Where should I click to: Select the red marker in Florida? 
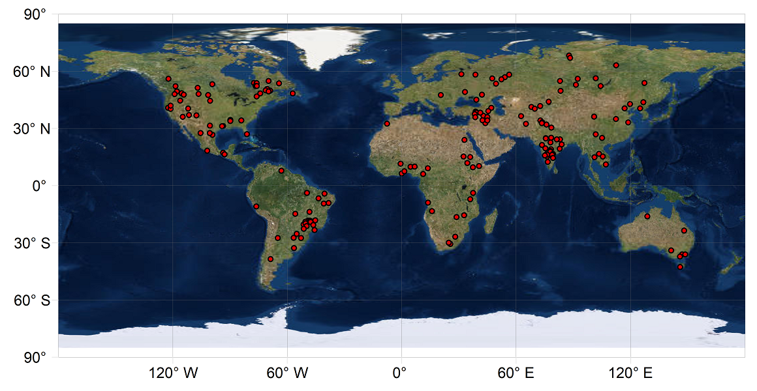pos(247,134)
